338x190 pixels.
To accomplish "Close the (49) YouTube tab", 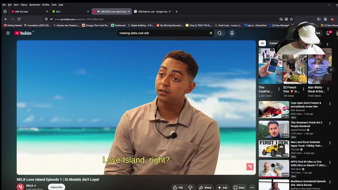I will (x=47, y=11).
